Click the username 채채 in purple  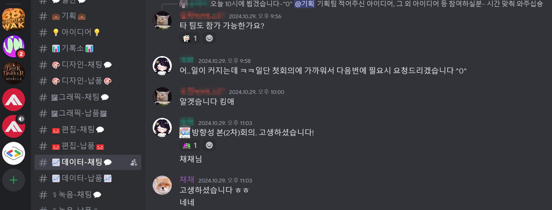click(x=187, y=179)
